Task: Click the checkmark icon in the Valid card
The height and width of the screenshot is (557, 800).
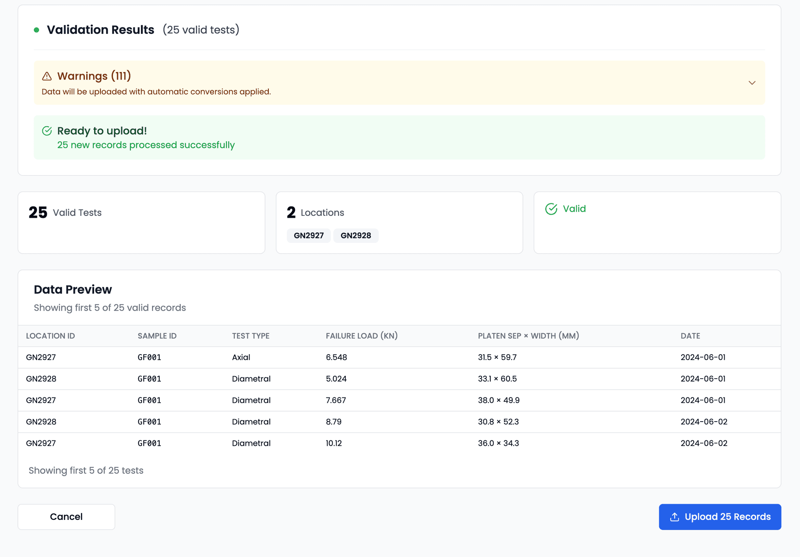Action: (551, 209)
